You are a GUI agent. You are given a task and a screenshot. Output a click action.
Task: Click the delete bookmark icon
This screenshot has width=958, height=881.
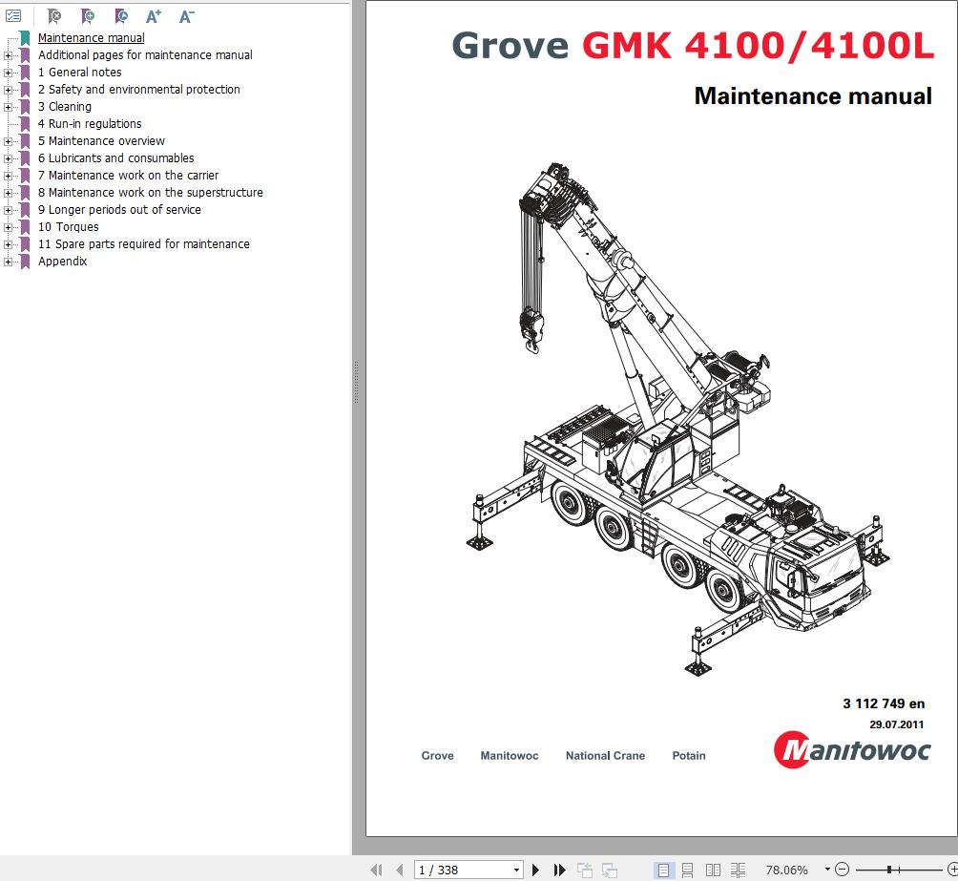coord(54,16)
